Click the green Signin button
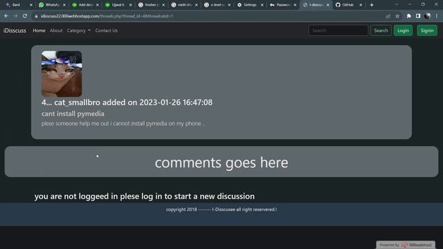This screenshot has height=249, width=443. click(x=427, y=30)
